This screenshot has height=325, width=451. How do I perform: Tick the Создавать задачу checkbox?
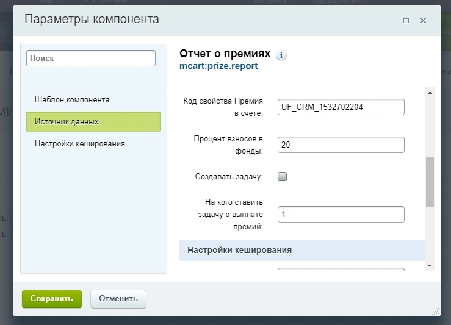[282, 176]
